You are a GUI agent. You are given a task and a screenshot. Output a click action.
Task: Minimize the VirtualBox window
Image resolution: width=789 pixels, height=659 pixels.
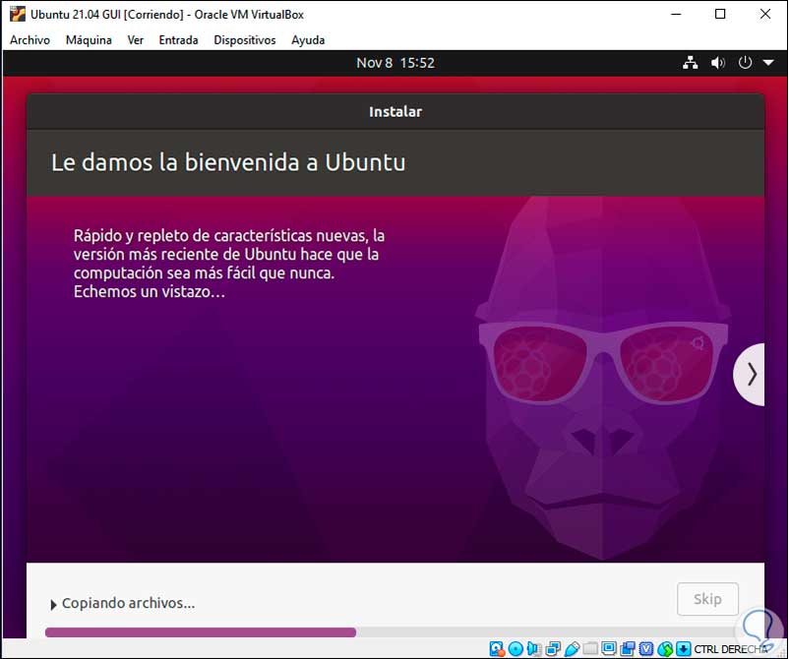(676, 14)
